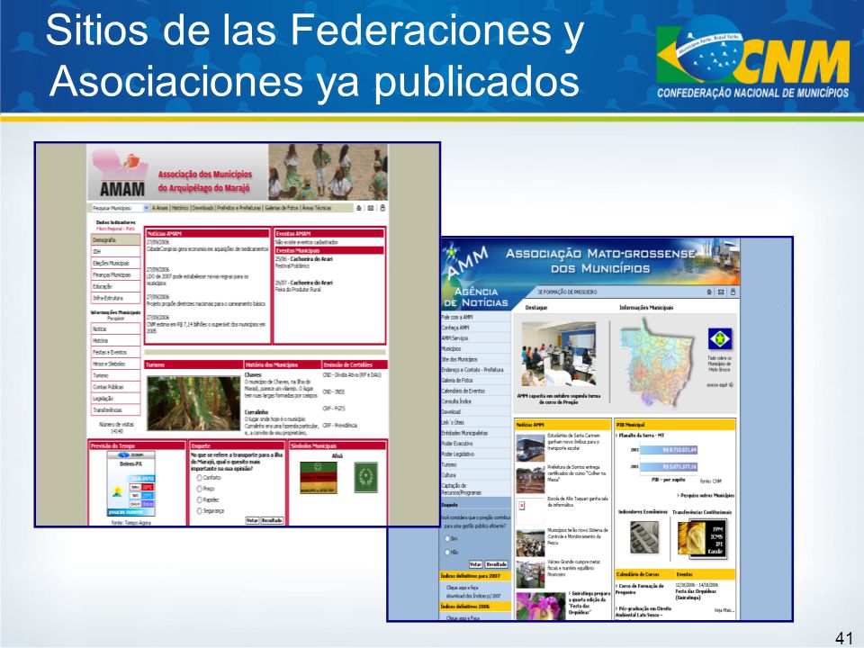Click the FPM ICMS IPI Kandir image

(701, 538)
